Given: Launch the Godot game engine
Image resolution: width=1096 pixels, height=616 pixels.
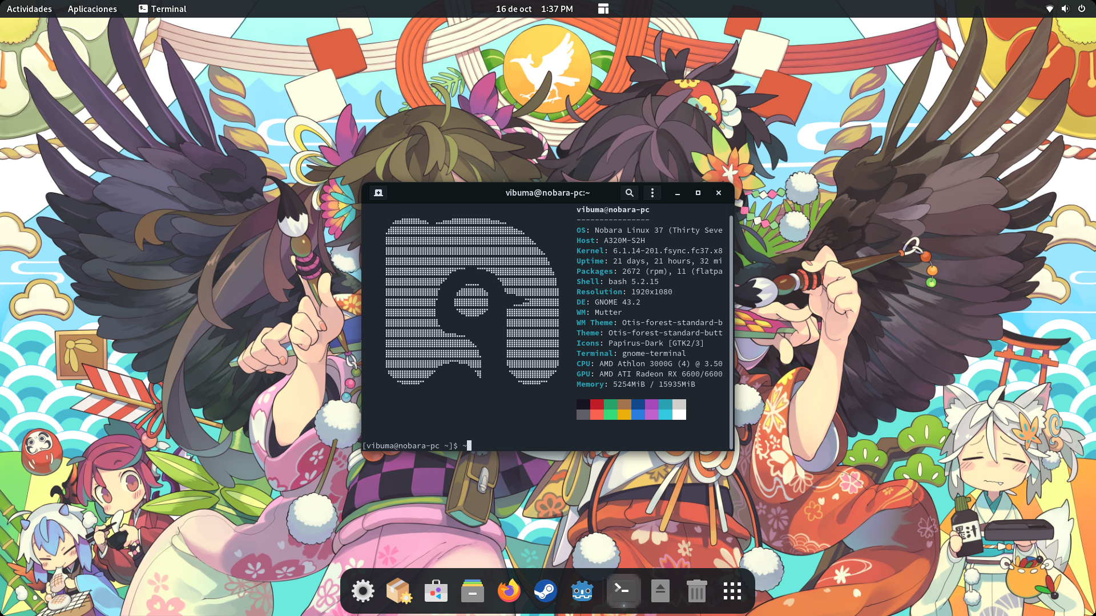Looking at the screenshot, I should 582,590.
